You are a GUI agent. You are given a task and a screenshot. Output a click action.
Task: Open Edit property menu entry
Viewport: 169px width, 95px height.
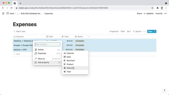point(48,63)
